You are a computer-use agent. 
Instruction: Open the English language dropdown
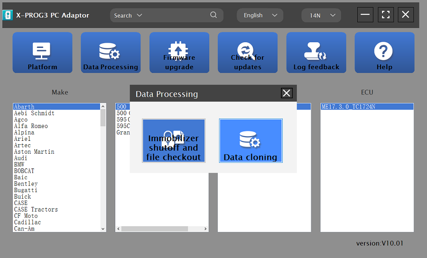pos(260,15)
